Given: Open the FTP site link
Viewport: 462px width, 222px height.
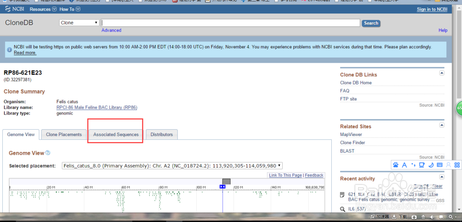Looking at the screenshot, I should 348,99.
